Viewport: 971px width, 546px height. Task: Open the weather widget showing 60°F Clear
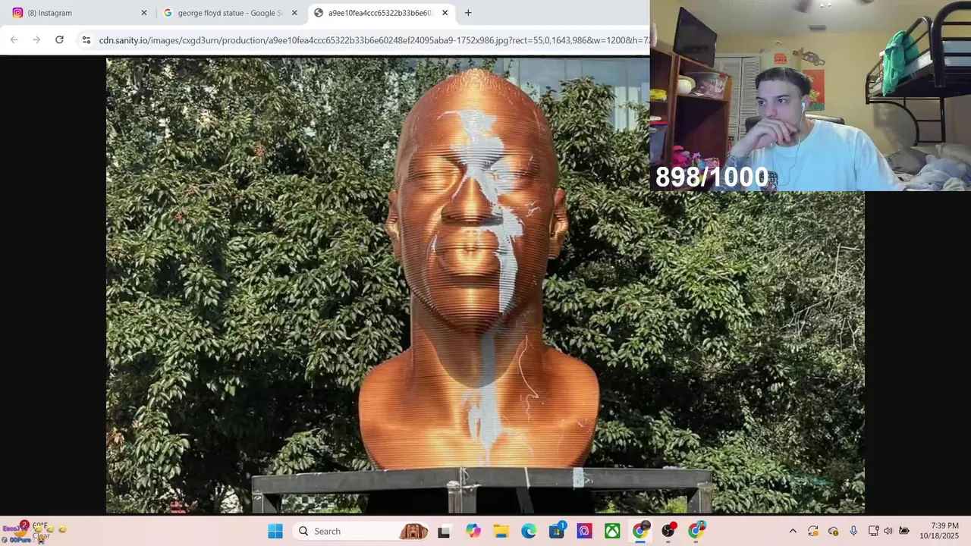(34, 531)
